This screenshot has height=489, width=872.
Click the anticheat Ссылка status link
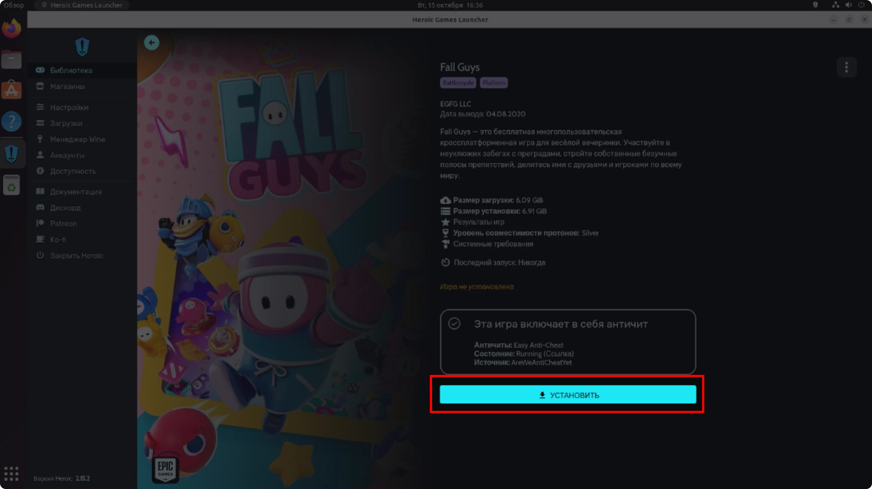pyautogui.click(x=558, y=354)
